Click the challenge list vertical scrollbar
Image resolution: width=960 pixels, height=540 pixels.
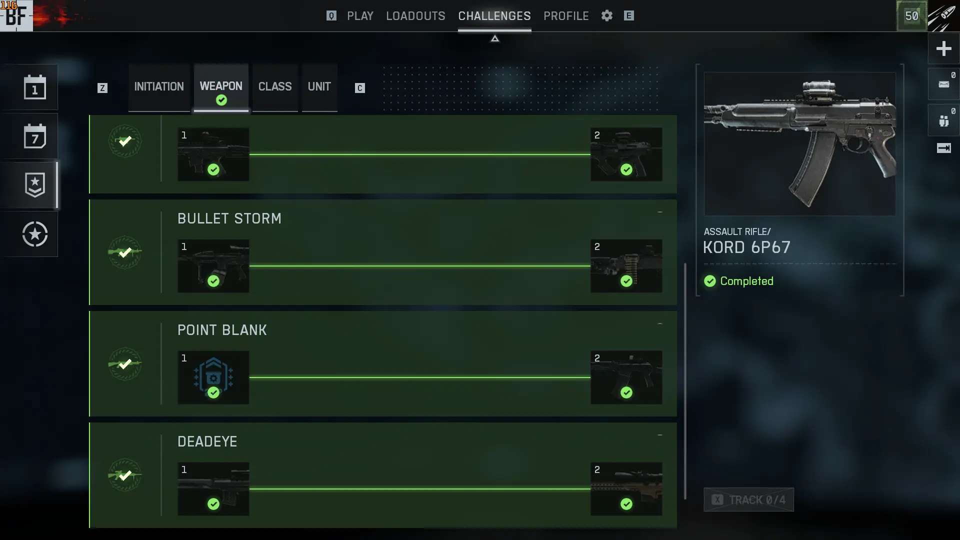coord(685,381)
